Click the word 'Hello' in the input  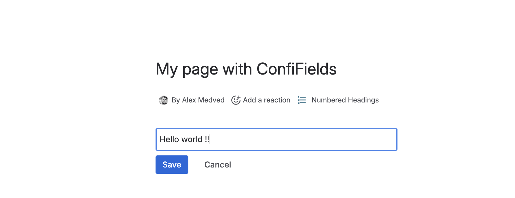pyautogui.click(x=169, y=140)
